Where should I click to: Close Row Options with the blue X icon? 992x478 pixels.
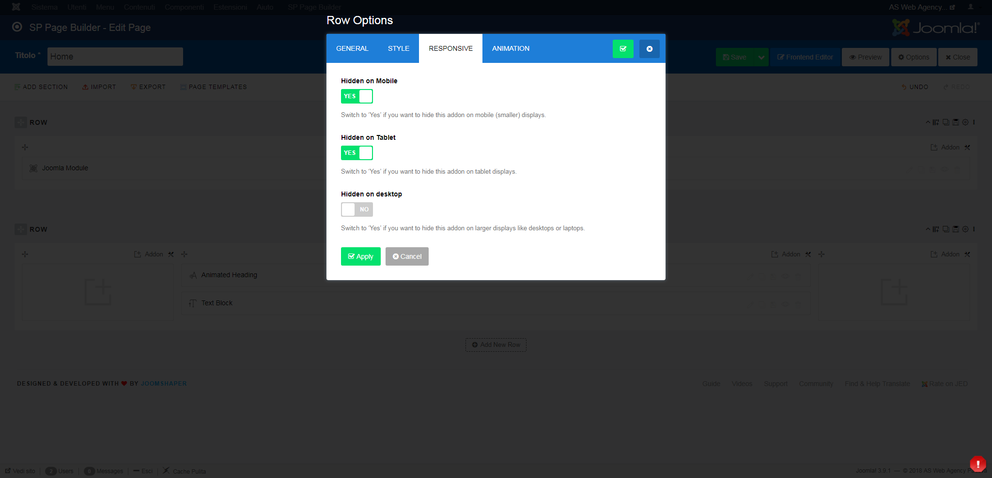650,49
